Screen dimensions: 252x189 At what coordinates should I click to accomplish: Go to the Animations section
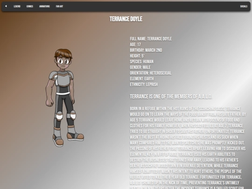point(44,6)
